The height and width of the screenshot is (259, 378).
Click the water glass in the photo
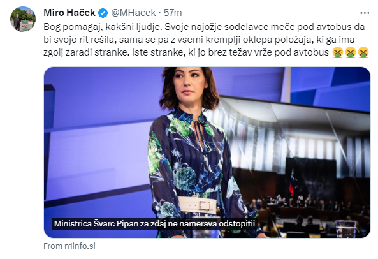(345, 229)
